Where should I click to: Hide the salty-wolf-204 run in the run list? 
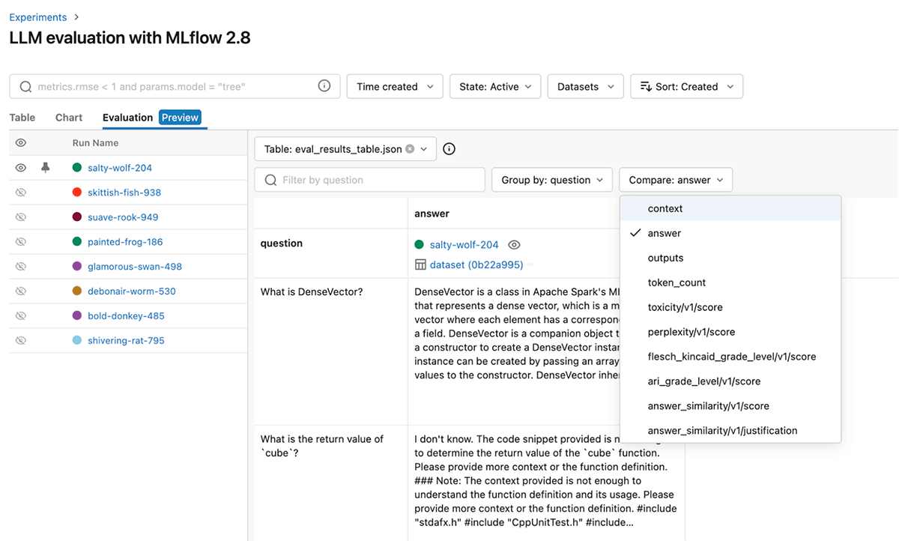coord(21,168)
